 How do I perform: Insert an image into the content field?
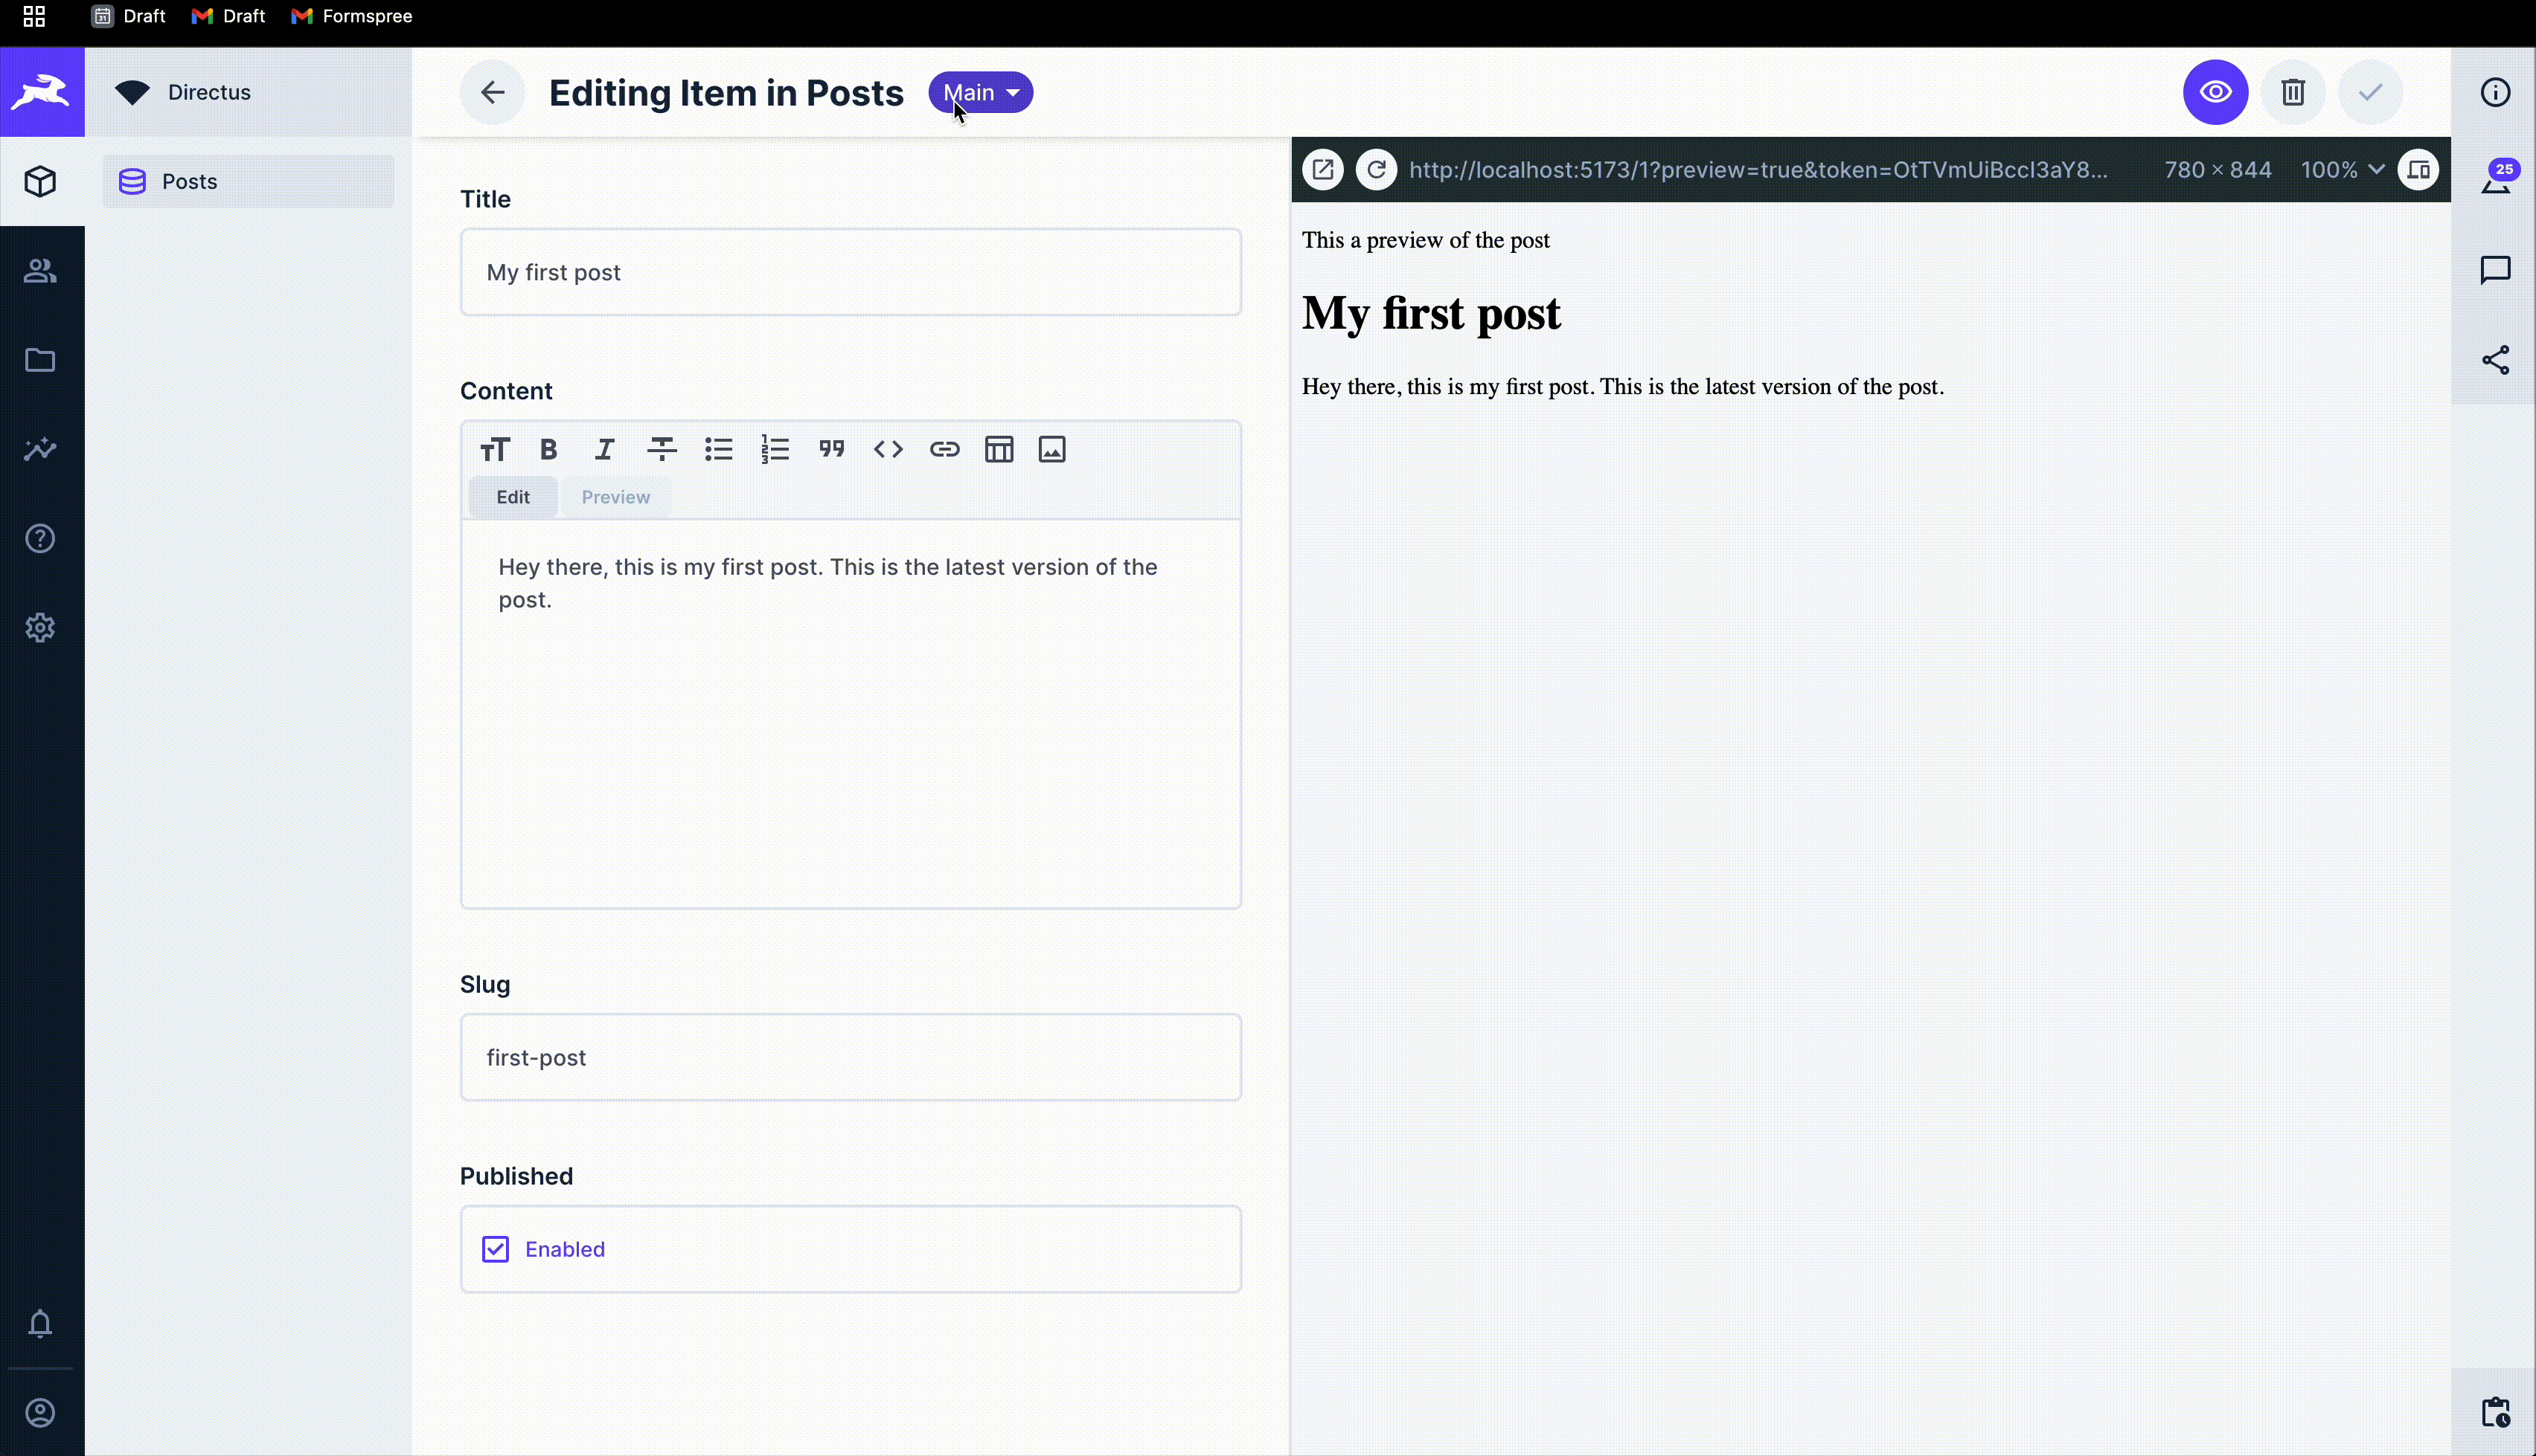[x=1051, y=449]
